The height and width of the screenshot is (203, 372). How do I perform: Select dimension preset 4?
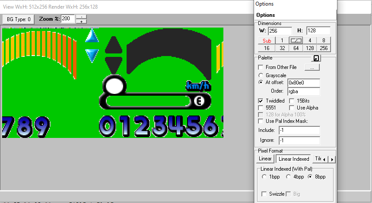click(310, 41)
